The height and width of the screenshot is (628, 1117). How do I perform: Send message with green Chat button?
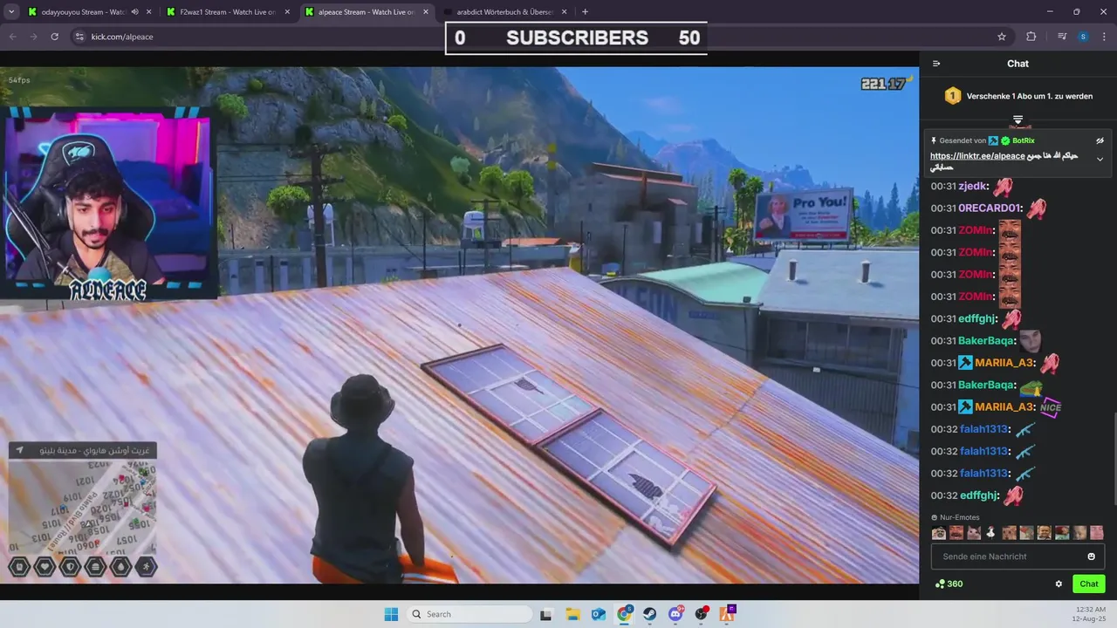point(1088,584)
